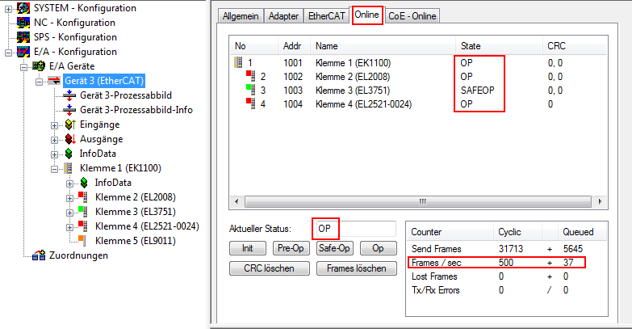Screen dimensions: 632x329
Task: Expand the Ausgänge tree node
Action: pos(55,139)
